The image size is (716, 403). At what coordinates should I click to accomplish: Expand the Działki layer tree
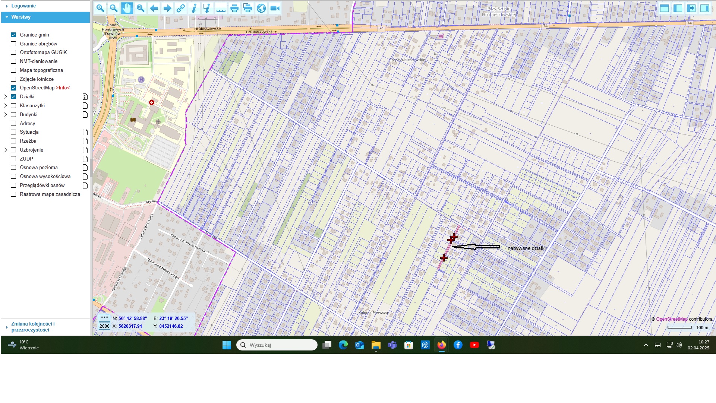tap(6, 97)
